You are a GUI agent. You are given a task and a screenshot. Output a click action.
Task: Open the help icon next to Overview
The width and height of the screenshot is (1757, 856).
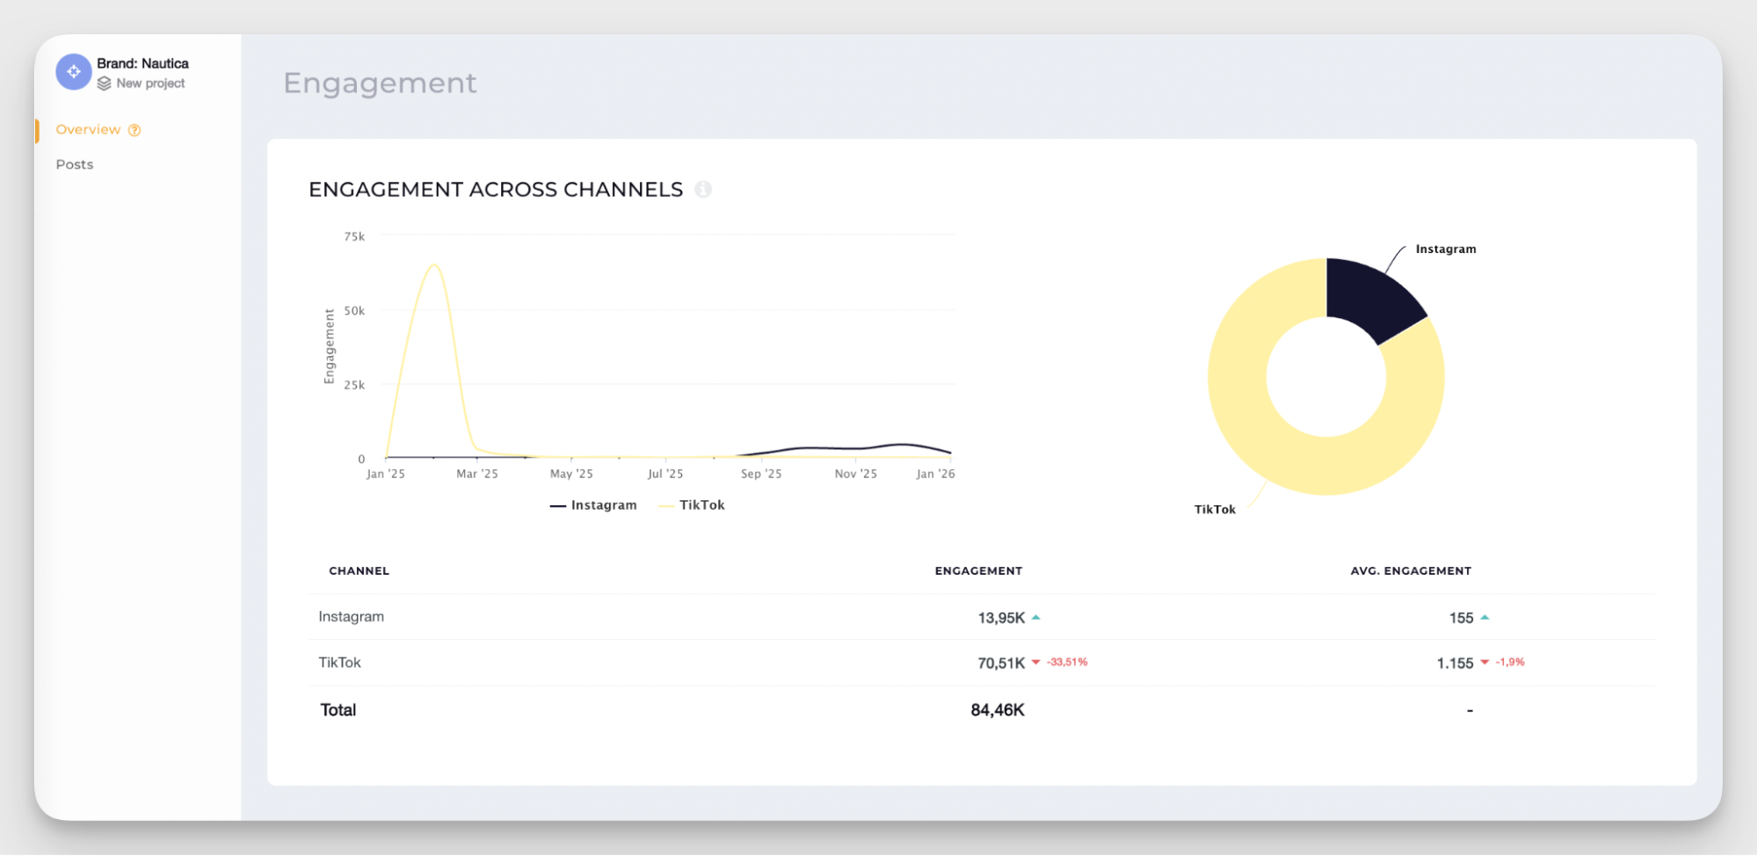(134, 129)
